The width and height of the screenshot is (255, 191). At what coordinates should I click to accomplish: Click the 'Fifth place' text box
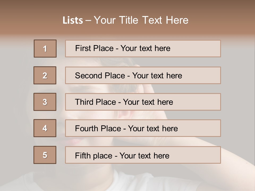click(143, 155)
